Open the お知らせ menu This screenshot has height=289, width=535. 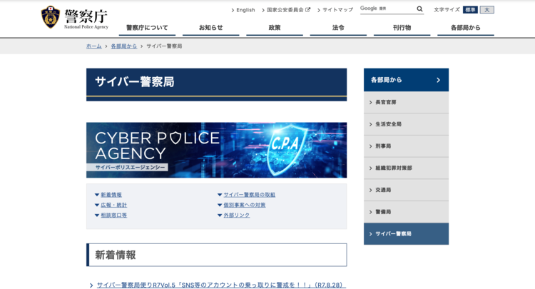(211, 28)
